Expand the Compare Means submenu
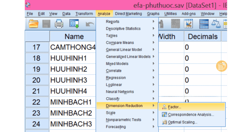Viewport: 252px width, 132px height. (120, 43)
